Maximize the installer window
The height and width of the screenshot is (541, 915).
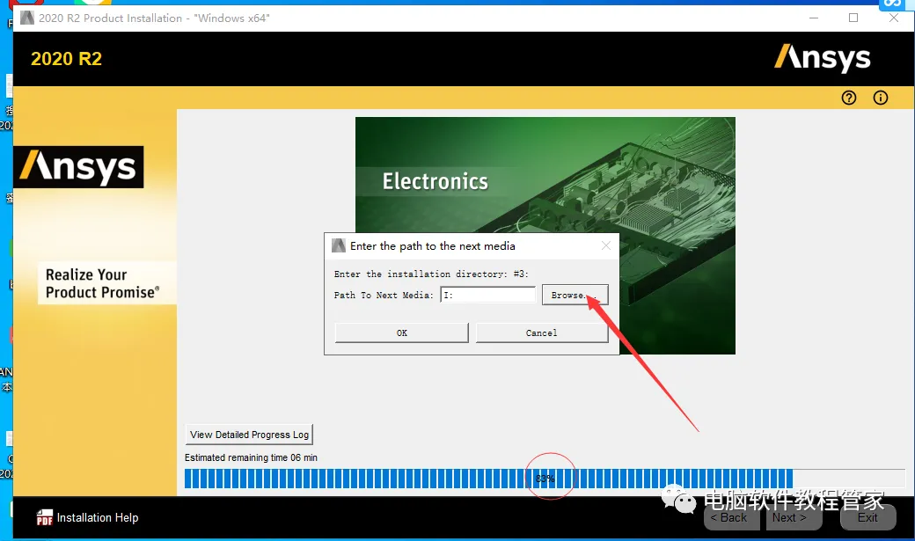[x=853, y=18]
